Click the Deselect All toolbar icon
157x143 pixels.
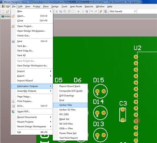[82, 11]
